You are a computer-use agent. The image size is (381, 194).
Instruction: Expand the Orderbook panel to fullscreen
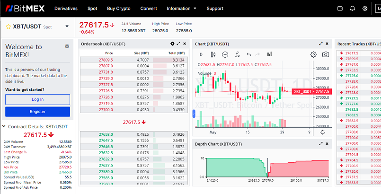178,44
